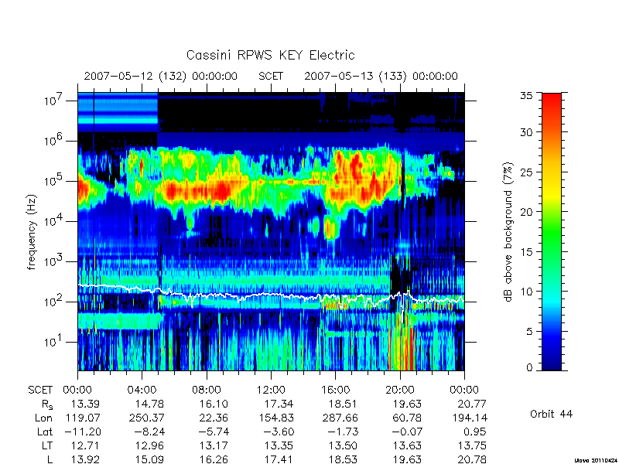Click colorbar tick value 0
The width and height of the screenshot is (619, 464).
tap(529, 367)
